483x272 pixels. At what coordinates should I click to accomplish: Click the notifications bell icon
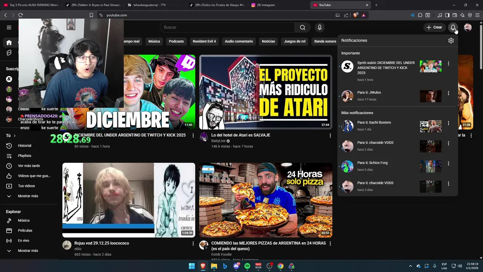coord(453,27)
